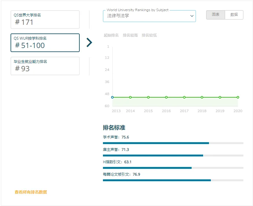253x206 pixels.
Task: Click the 雇主声誉 71.3 progress bar
Action: [x=173, y=156]
